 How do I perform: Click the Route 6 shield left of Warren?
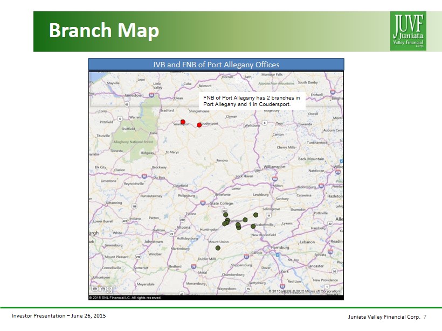120,119
